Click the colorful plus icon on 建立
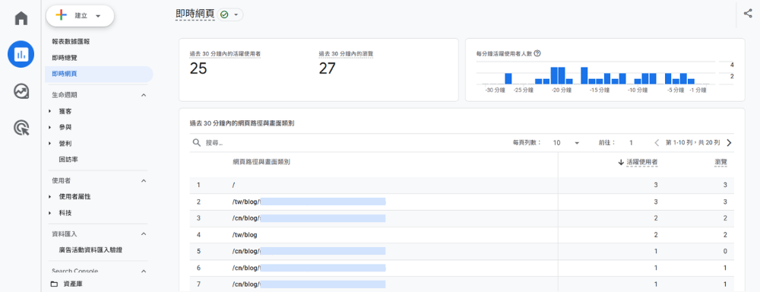This screenshot has height=292, width=760. pyautogui.click(x=61, y=15)
